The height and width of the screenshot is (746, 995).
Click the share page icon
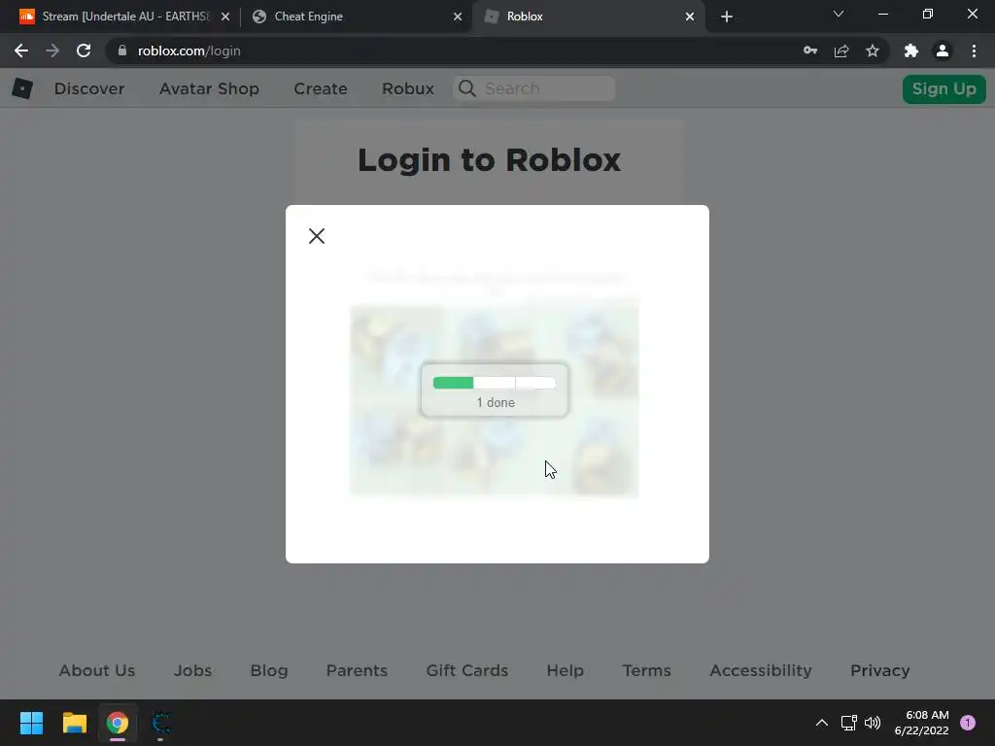point(841,51)
